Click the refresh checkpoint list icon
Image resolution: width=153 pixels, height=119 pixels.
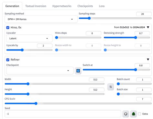pos(78,71)
